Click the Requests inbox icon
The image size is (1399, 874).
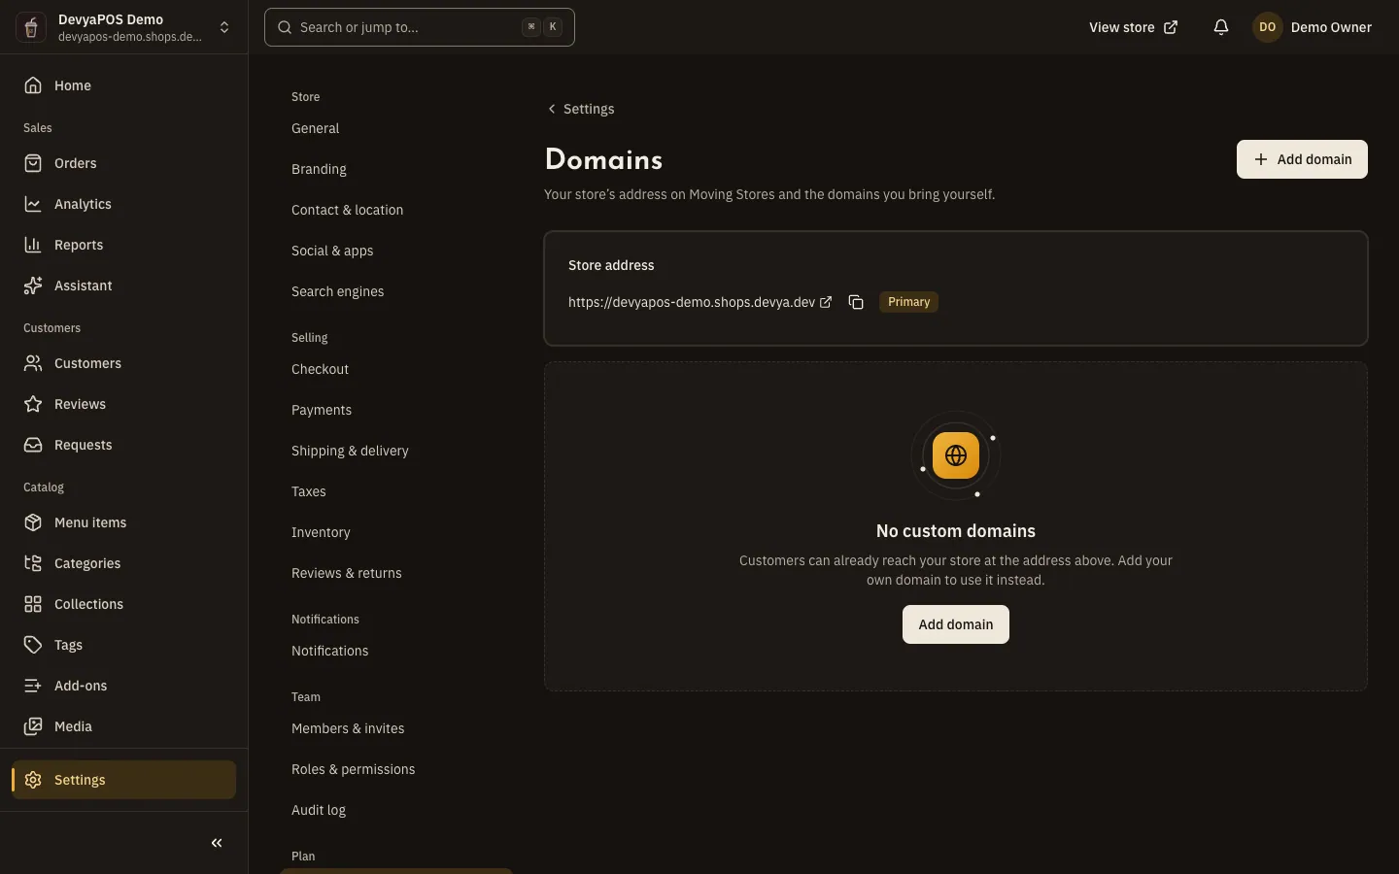33,445
